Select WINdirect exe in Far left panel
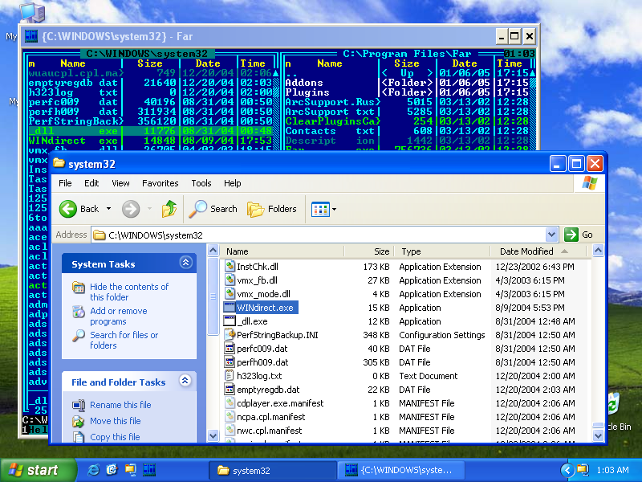The image size is (642, 482). point(73,141)
